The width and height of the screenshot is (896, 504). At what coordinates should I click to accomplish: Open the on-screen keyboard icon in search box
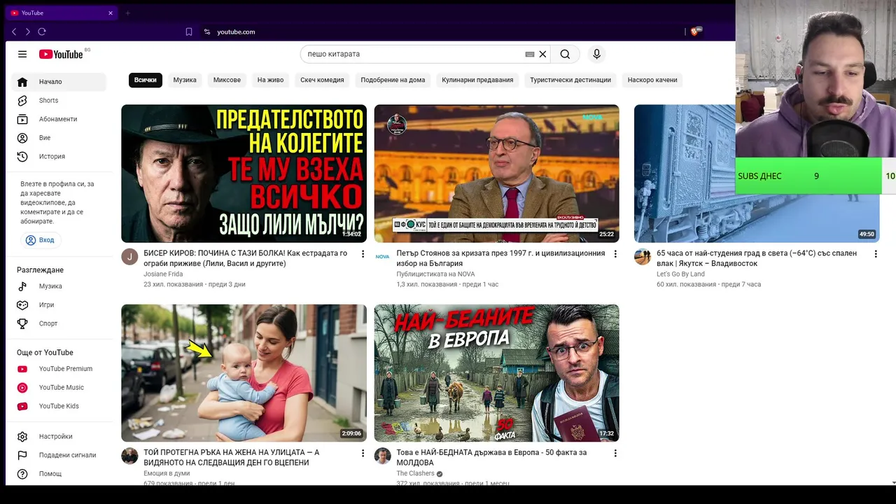pos(530,54)
